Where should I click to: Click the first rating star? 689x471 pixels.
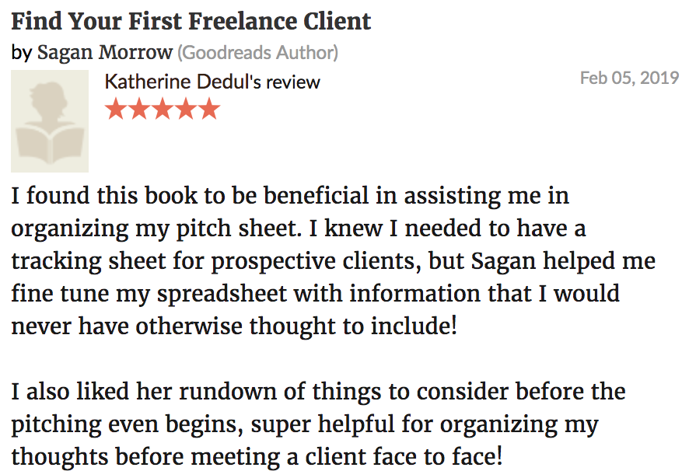116,109
